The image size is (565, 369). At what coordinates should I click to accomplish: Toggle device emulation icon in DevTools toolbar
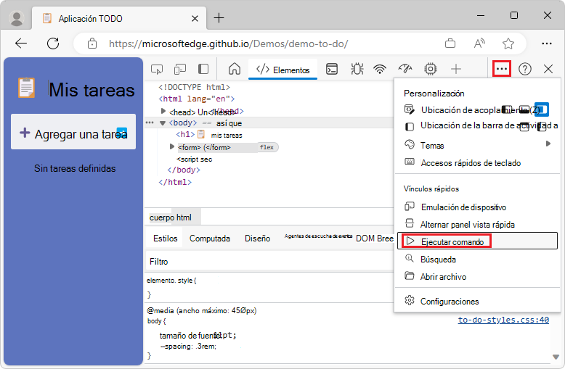(x=180, y=69)
